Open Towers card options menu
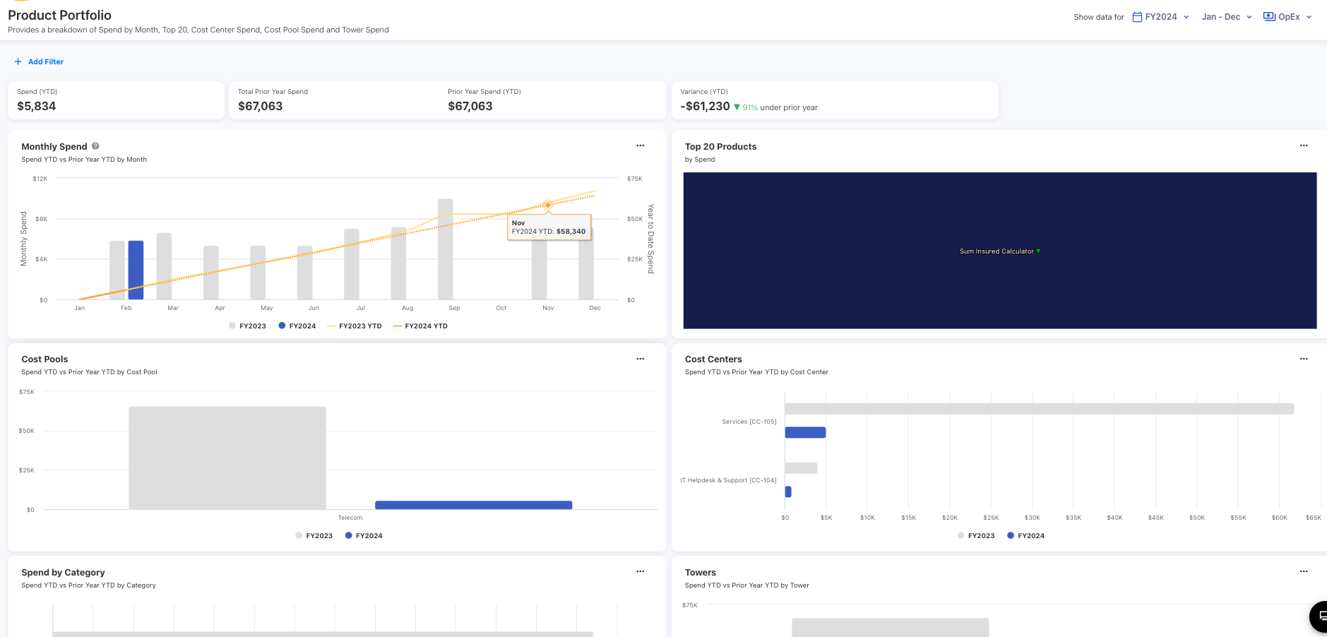 tap(1303, 571)
